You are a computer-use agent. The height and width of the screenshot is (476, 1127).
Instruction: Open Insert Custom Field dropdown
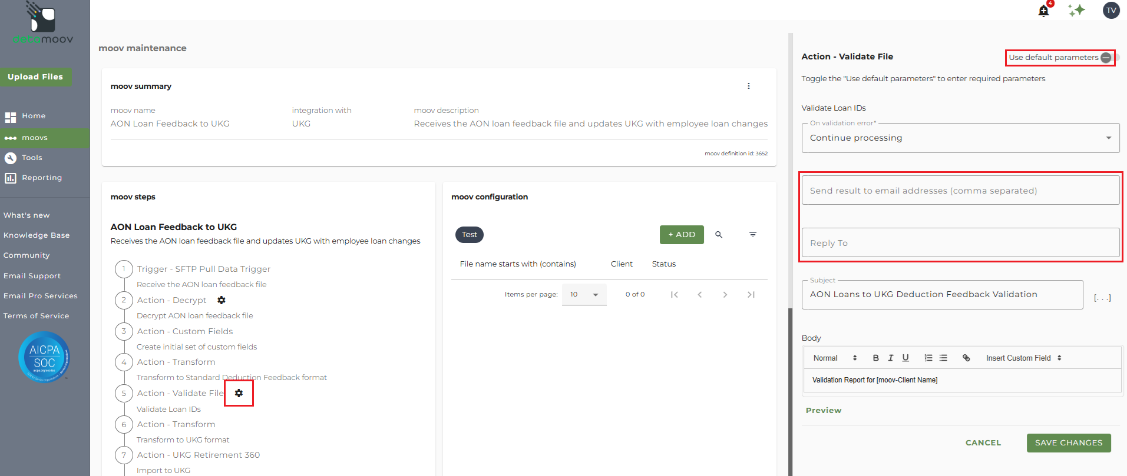tap(1024, 358)
